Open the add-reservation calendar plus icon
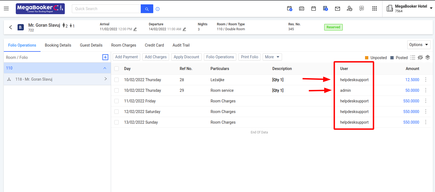 click(x=290, y=9)
